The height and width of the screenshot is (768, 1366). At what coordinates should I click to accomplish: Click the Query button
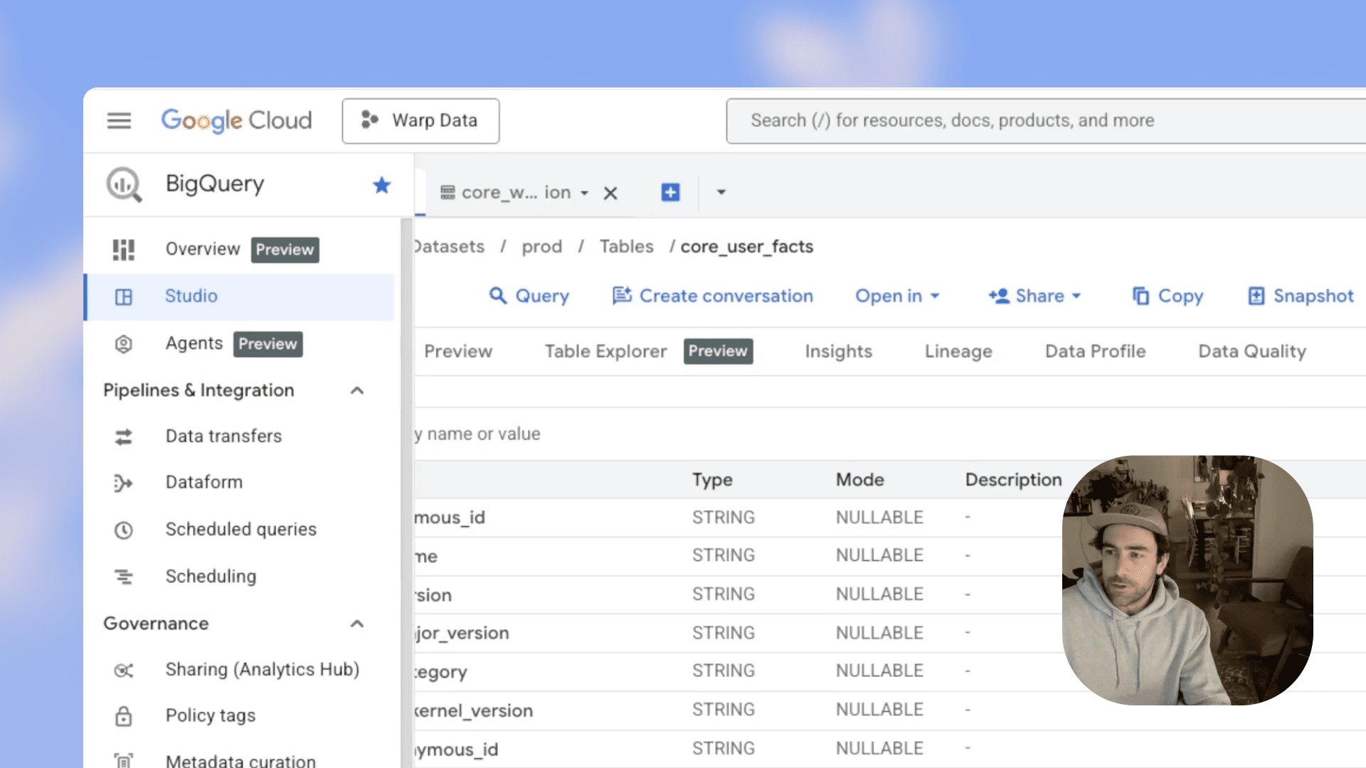529,296
